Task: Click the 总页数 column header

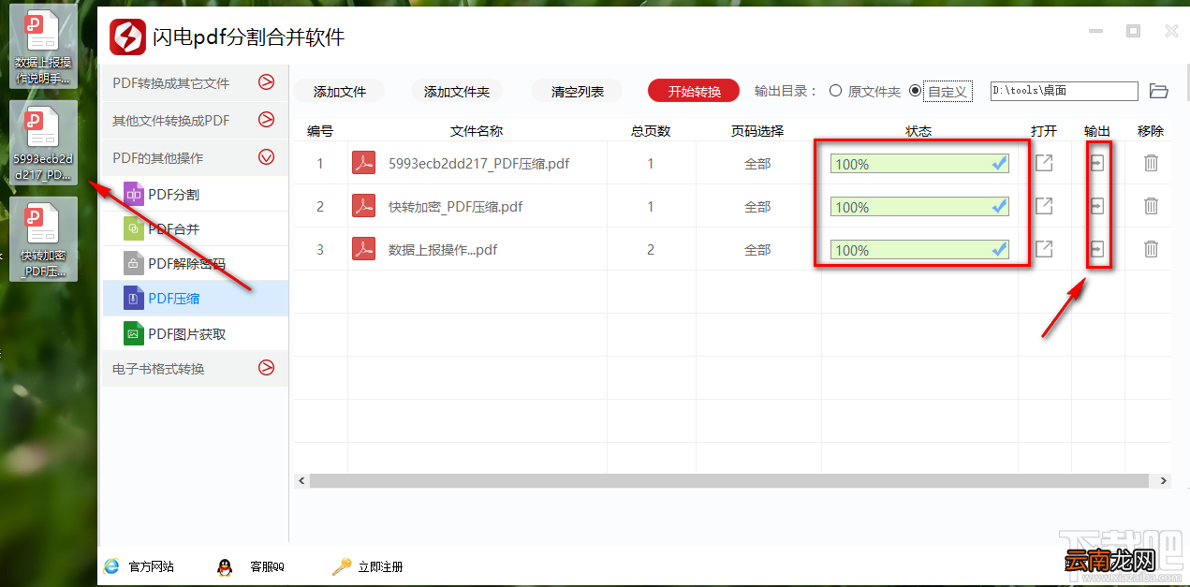Action: pyautogui.click(x=651, y=131)
